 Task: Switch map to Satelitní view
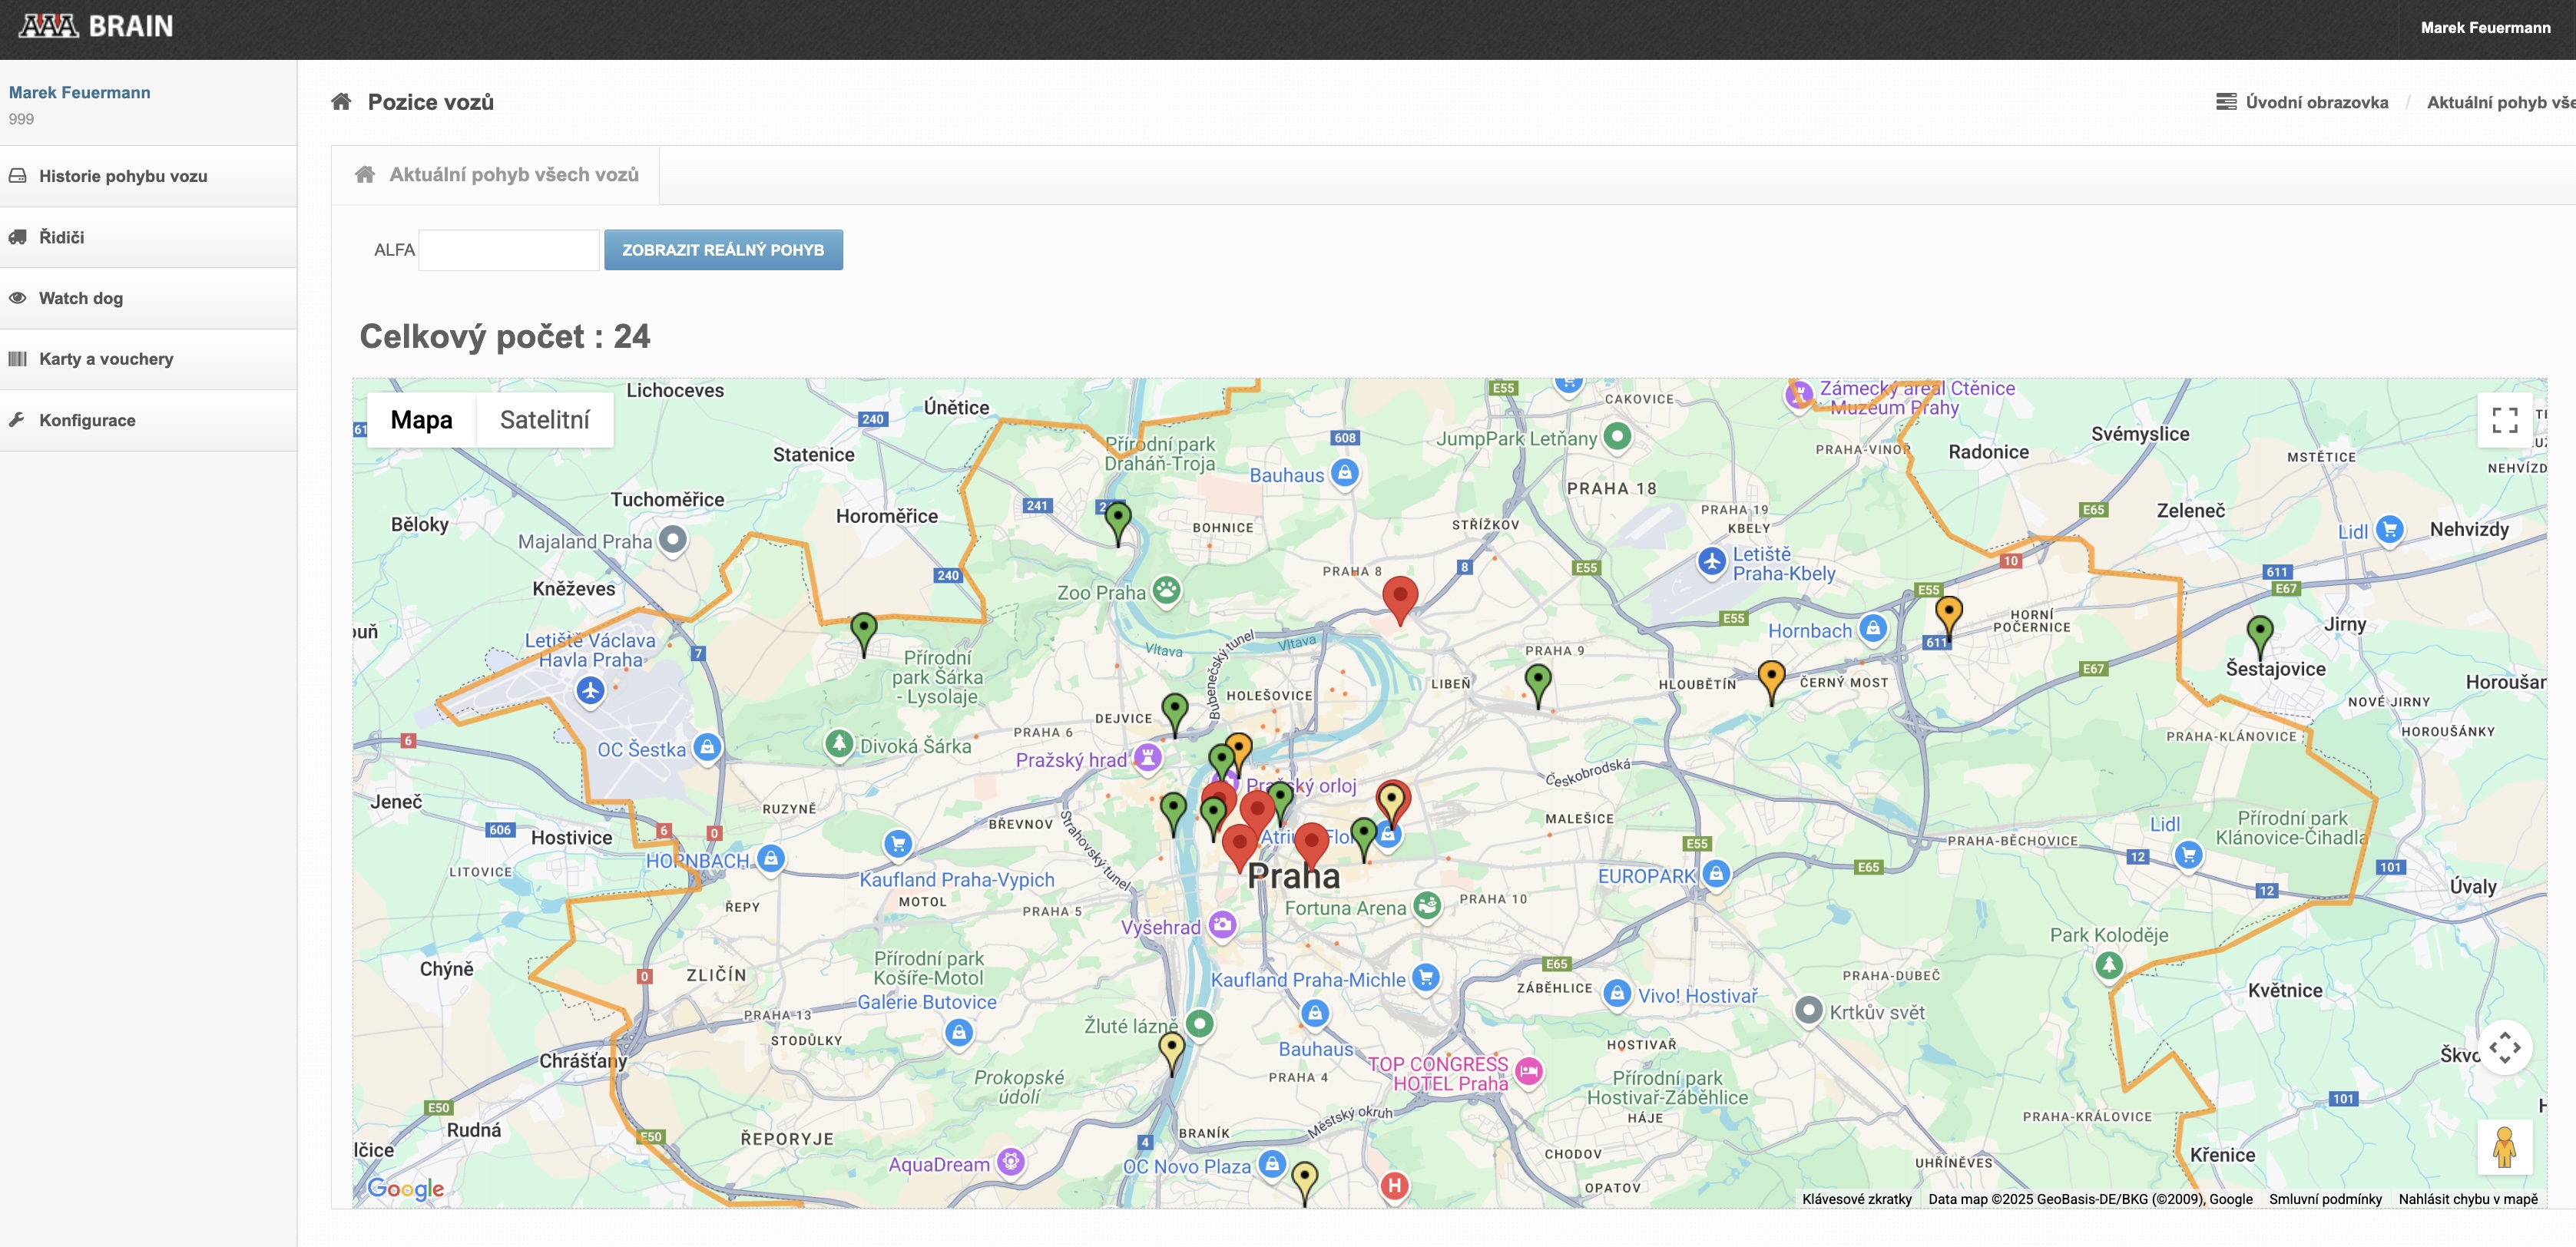coord(545,420)
